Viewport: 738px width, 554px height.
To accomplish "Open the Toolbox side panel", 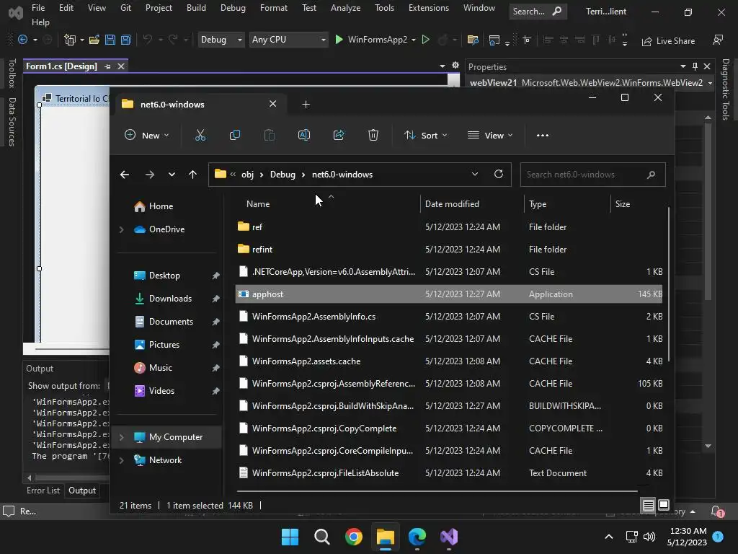I will coord(12,73).
